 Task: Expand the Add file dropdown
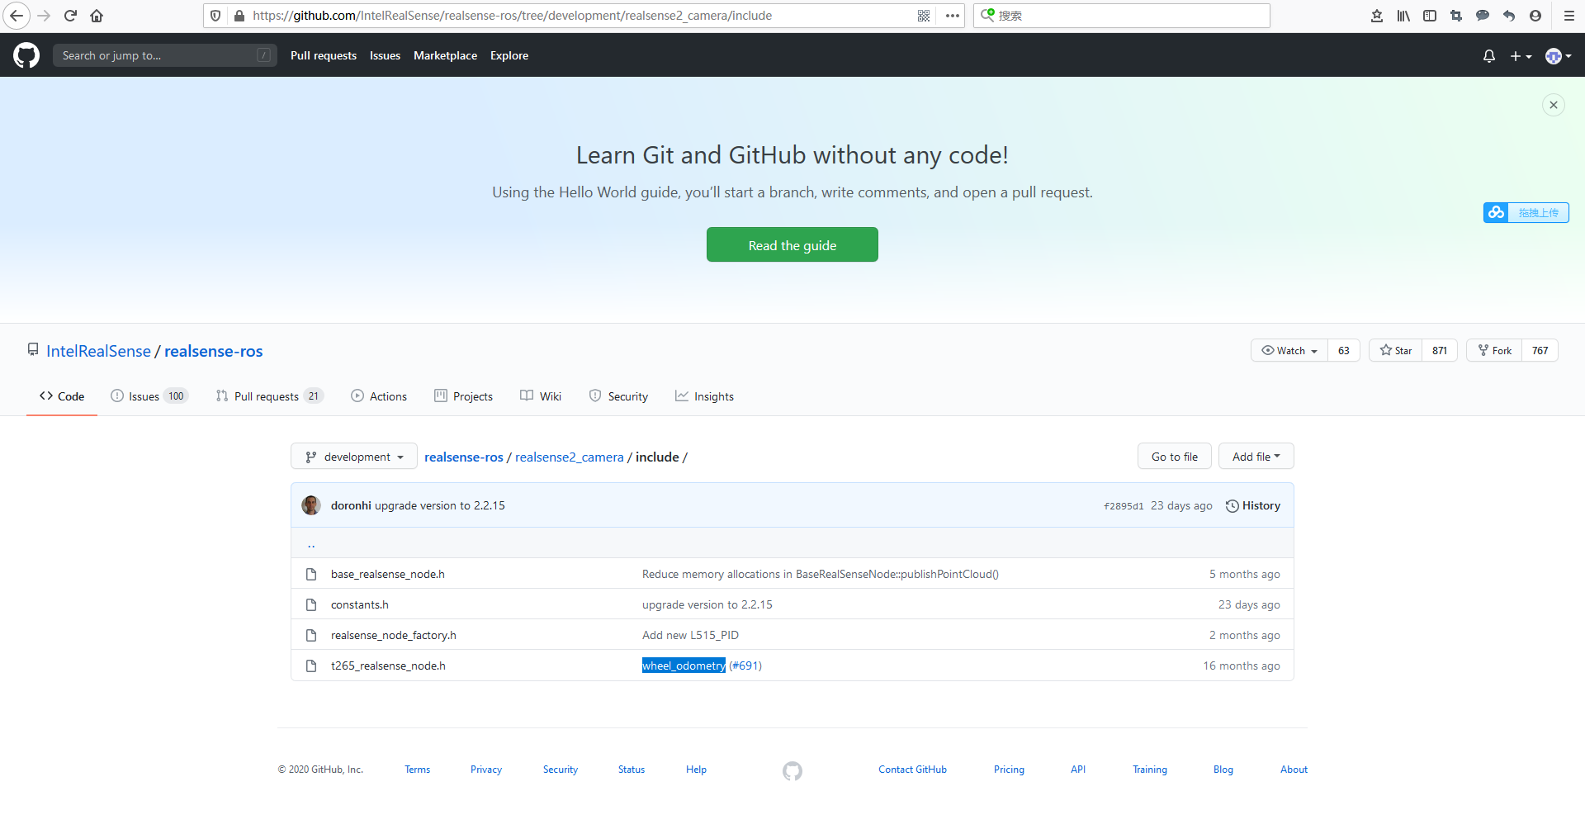point(1256,457)
